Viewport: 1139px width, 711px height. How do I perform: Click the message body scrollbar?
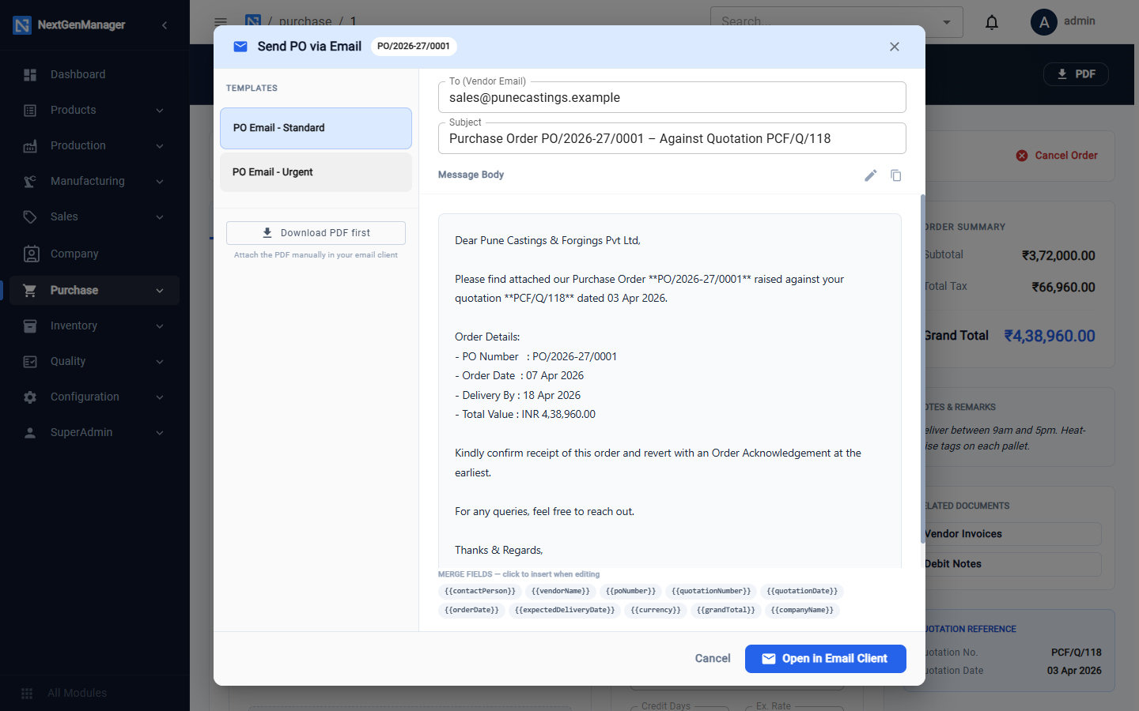tap(922, 369)
